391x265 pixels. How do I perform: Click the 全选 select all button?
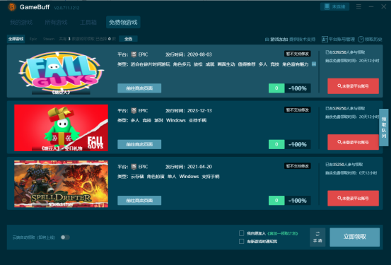pyautogui.click(x=128, y=39)
